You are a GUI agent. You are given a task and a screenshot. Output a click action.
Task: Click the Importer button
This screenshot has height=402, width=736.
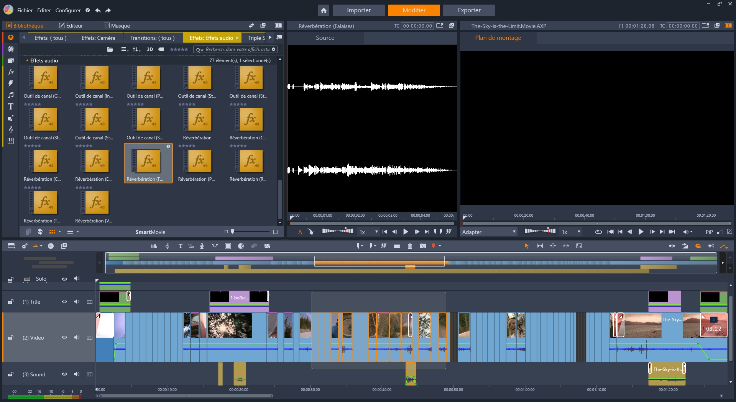click(x=358, y=10)
